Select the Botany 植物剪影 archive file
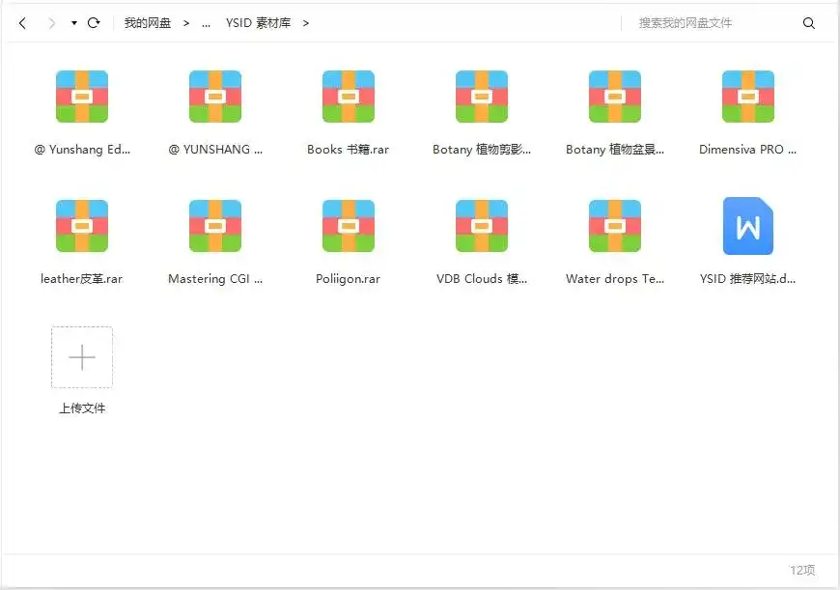Screen dimensions: 840x590 click(482, 98)
